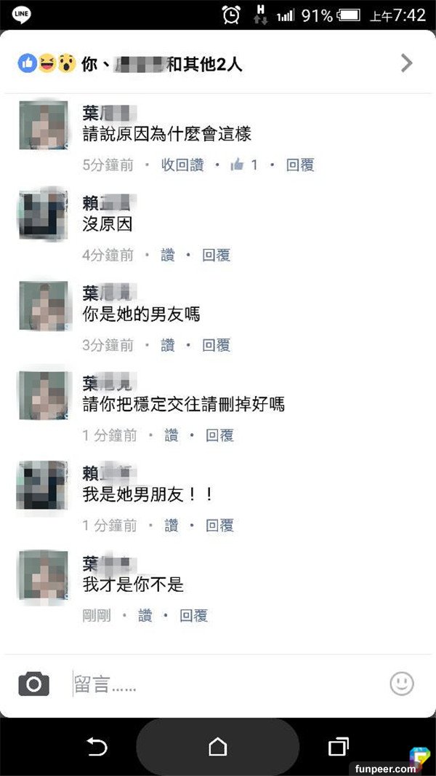The image size is (436, 776).
Task: Open the recent apps overview button
Action: [338, 746]
